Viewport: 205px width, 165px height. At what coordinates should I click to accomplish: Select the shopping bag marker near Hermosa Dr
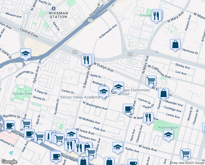coord(175,45)
